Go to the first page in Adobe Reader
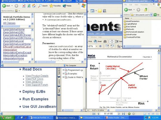The height and width of the screenshot is (120, 161). (94, 113)
